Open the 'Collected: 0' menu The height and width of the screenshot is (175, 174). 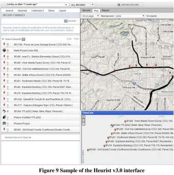click(x=38, y=11)
